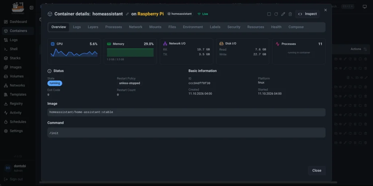This screenshot has width=373, height=186.
Task: Open Shell in the sidebar
Action: (17, 49)
